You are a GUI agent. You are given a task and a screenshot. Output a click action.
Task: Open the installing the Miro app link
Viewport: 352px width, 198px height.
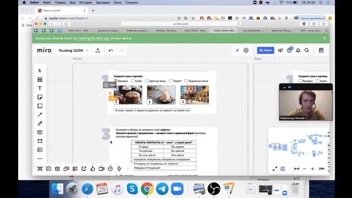93,38
